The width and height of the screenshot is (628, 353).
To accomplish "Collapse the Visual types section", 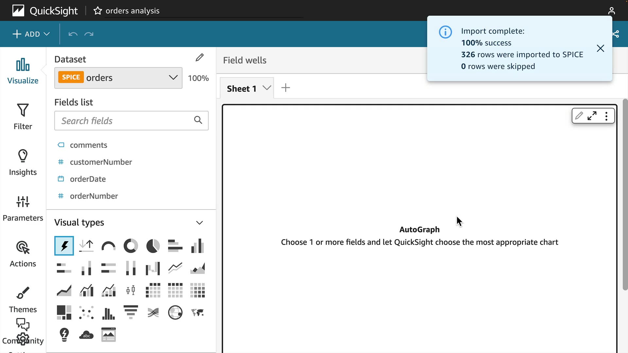I will coord(200,223).
